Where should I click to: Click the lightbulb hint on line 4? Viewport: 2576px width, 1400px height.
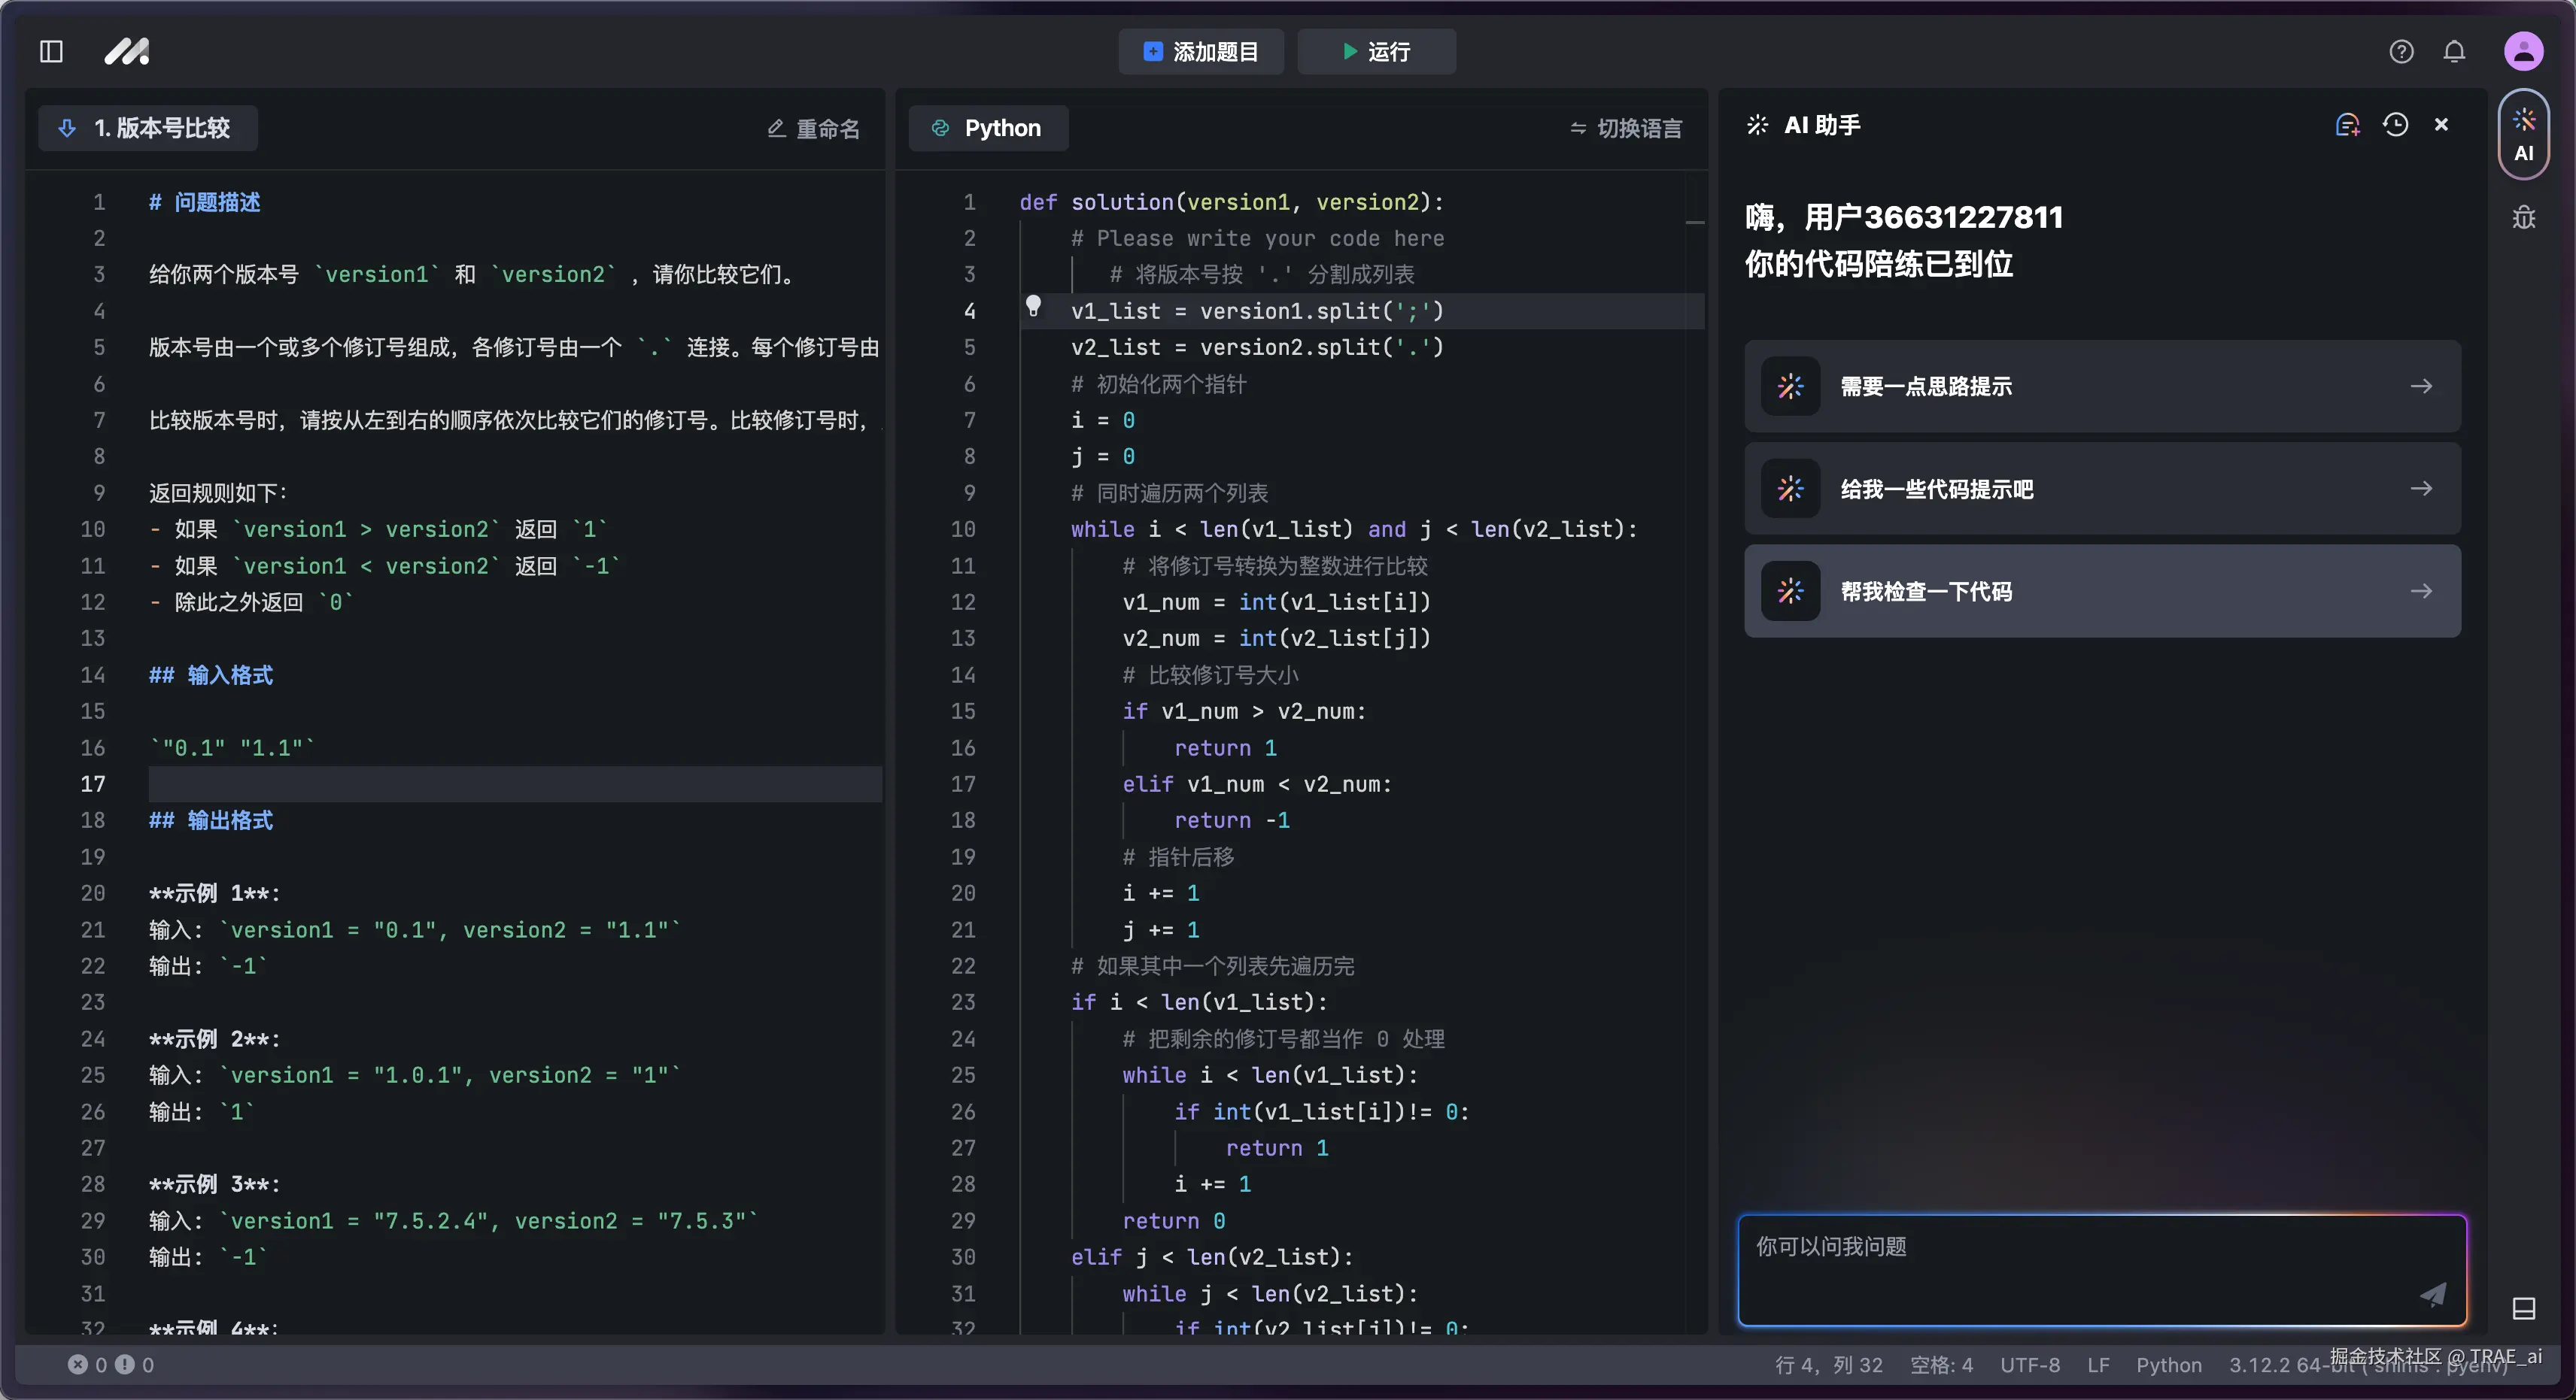[x=1033, y=306]
